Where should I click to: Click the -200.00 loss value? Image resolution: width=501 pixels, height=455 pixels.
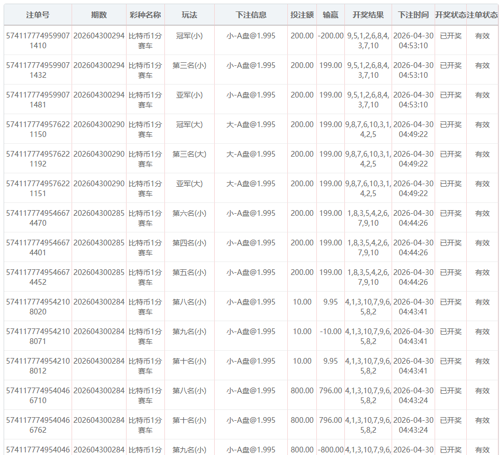point(330,36)
